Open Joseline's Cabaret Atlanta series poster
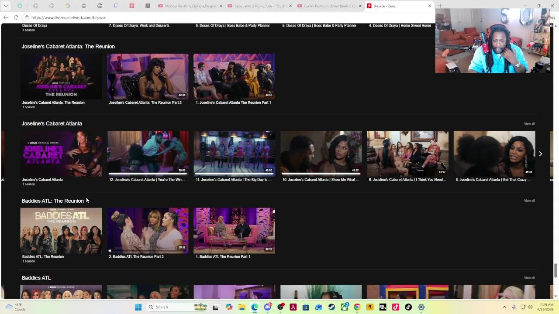 click(61, 154)
